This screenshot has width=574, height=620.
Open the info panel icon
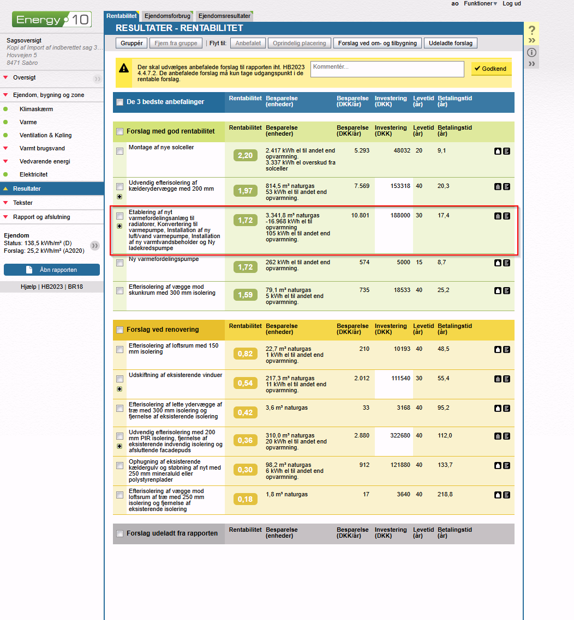click(532, 52)
